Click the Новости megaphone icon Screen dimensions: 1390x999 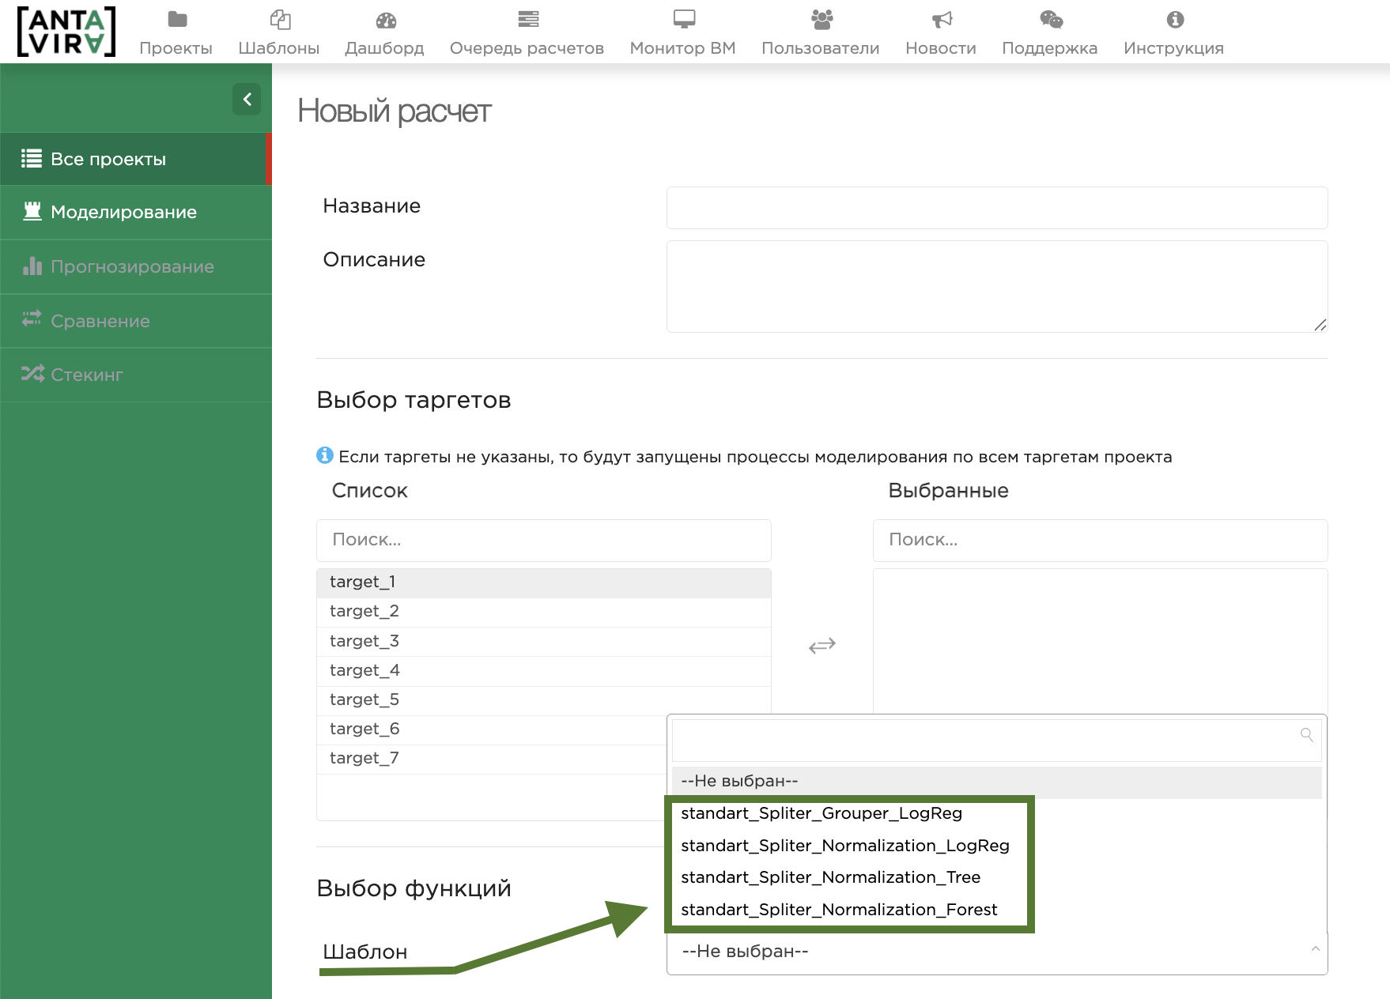point(941,20)
